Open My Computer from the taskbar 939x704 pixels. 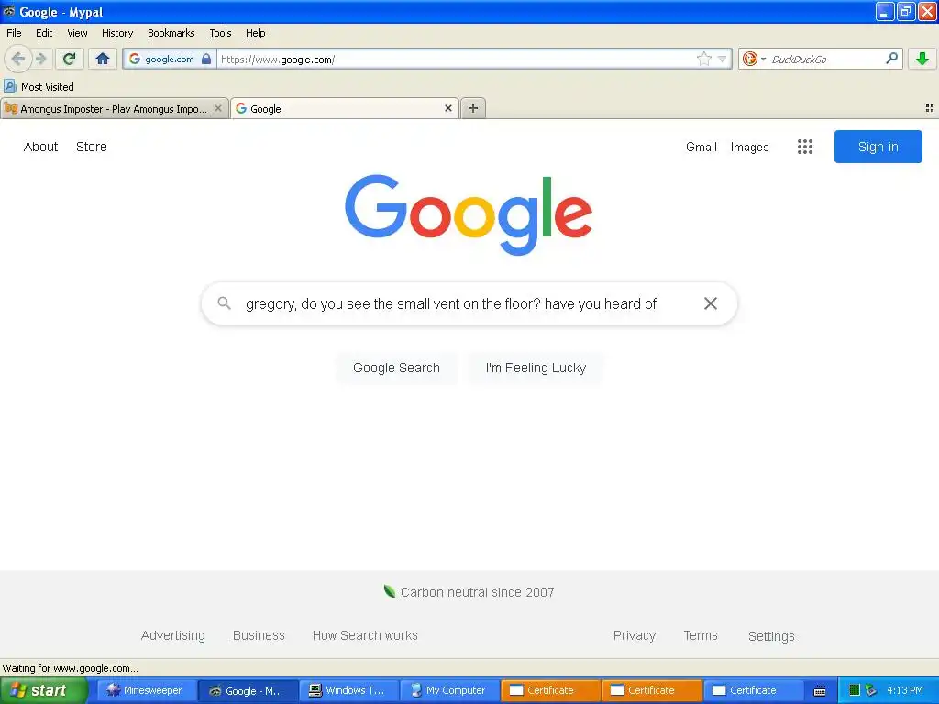pos(449,690)
